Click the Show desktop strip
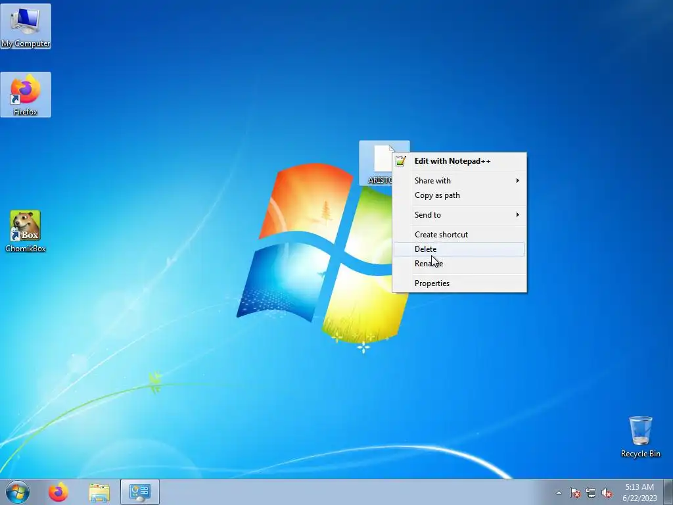This screenshot has width=673, height=505. click(x=668, y=492)
